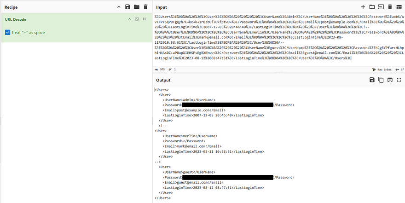Maximise the output pane
This screenshot has width=405, height=203.
coord(399,80)
